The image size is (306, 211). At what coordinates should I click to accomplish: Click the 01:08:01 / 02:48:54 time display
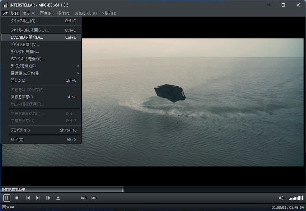[x=288, y=207]
